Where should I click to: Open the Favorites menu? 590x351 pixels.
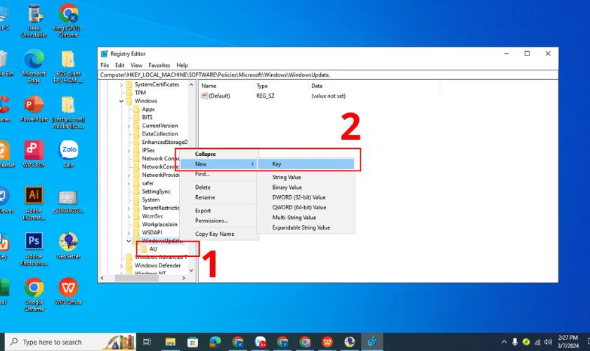click(x=159, y=65)
